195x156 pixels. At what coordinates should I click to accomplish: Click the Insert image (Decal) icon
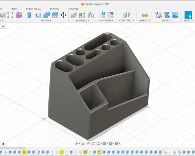(175, 15)
